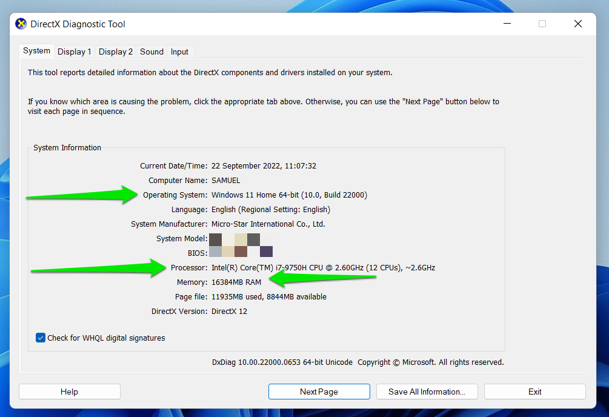Screen dimensions: 609x417
Task: Click Save All Information button
Action: click(x=427, y=392)
